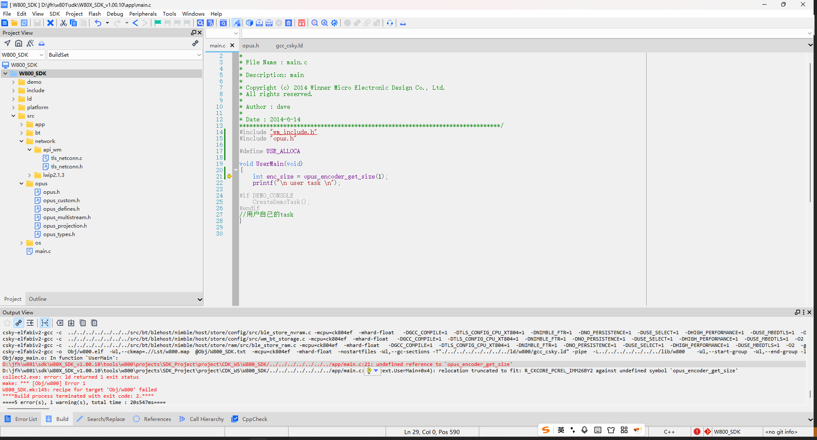This screenshot has height=440, width=817.
Task: Collapse the opus folder in project tree
Action: tap(22, 184)
